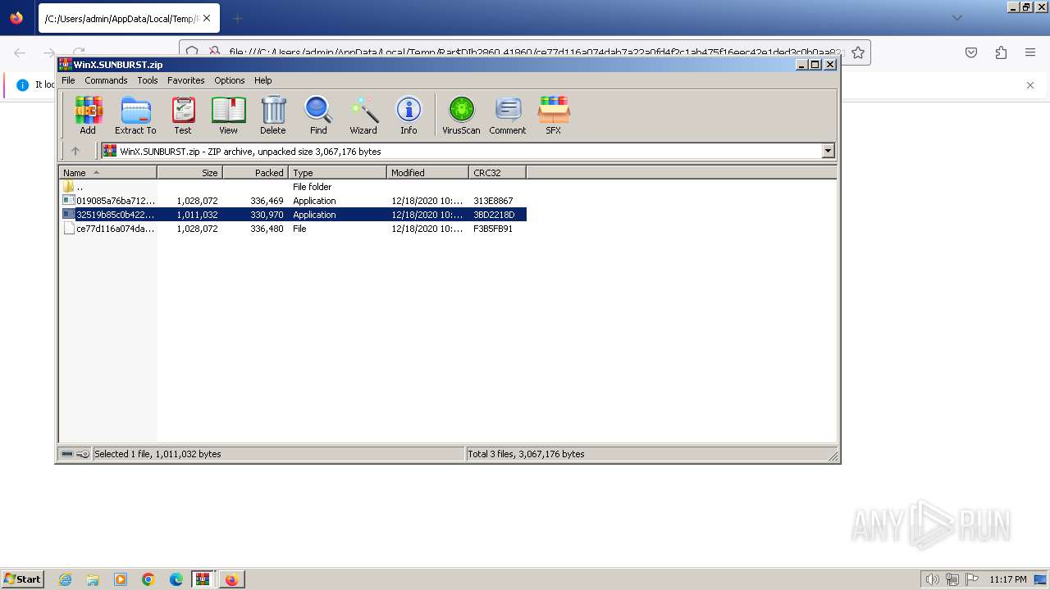This screenshot has width=1050, height=590.
Task: Click the status bar key icon
Action: click(x=83, y=454)
